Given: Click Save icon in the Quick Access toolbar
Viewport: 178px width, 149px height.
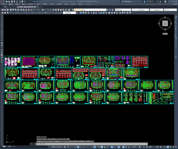Looking at the screenshot, I should (x=12, y=2).
